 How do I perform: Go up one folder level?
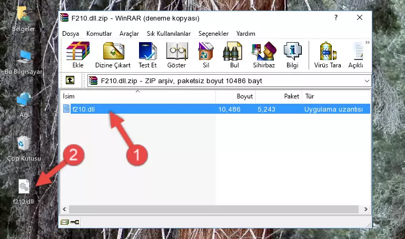coord(70,81)
